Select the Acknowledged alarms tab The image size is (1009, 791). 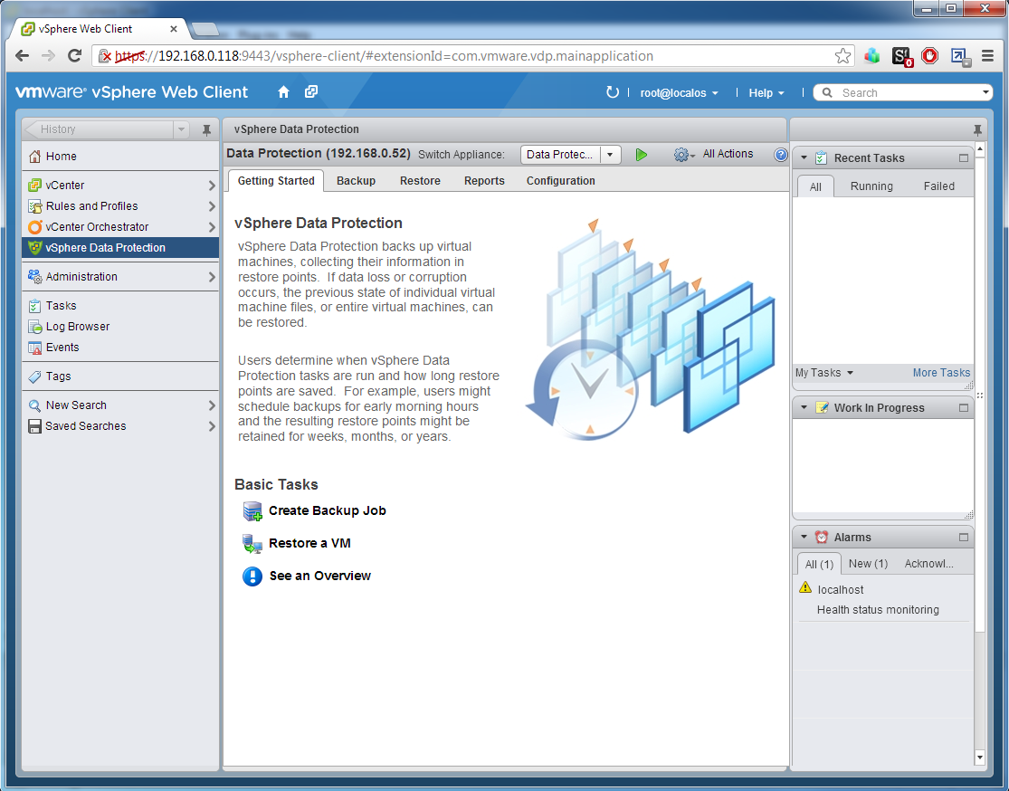coord(928,564)
